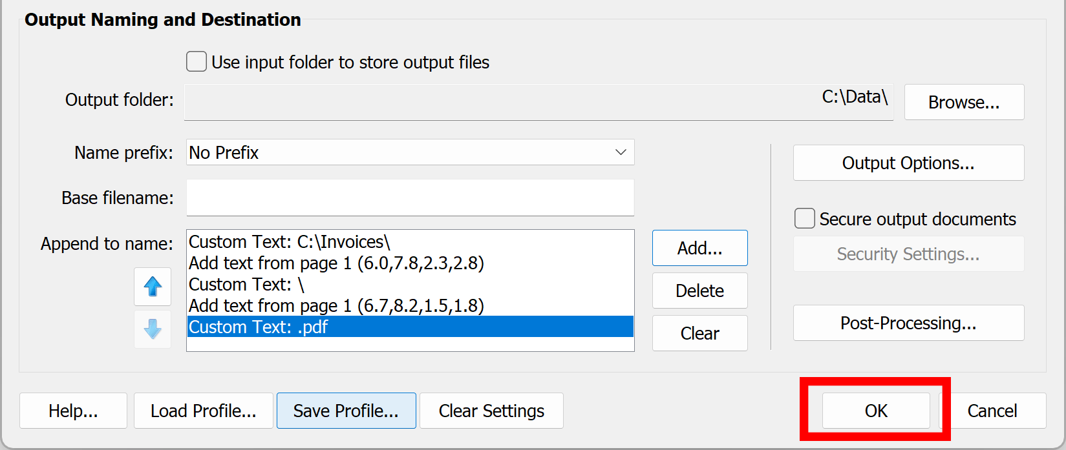Enable Use input folder to store output files
Screen dimensions: 1066x450
(x=197, y=62)
